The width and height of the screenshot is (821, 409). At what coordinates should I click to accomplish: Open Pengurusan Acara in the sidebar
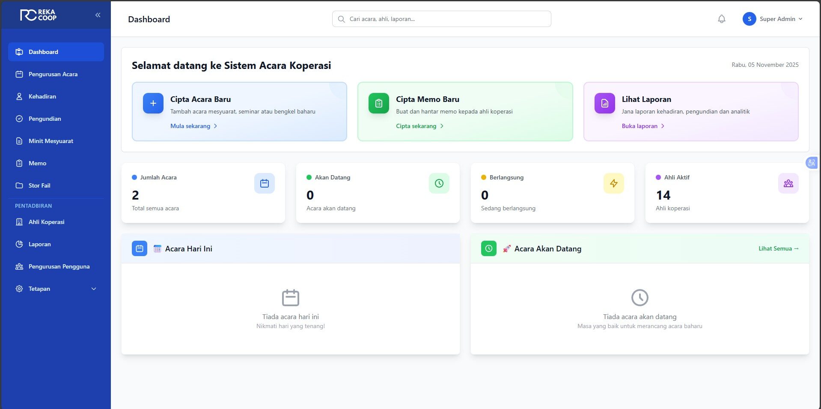coord(53,74)
